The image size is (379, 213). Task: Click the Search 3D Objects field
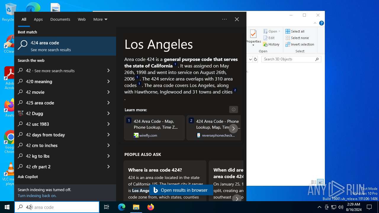click(x=291, y=59)
